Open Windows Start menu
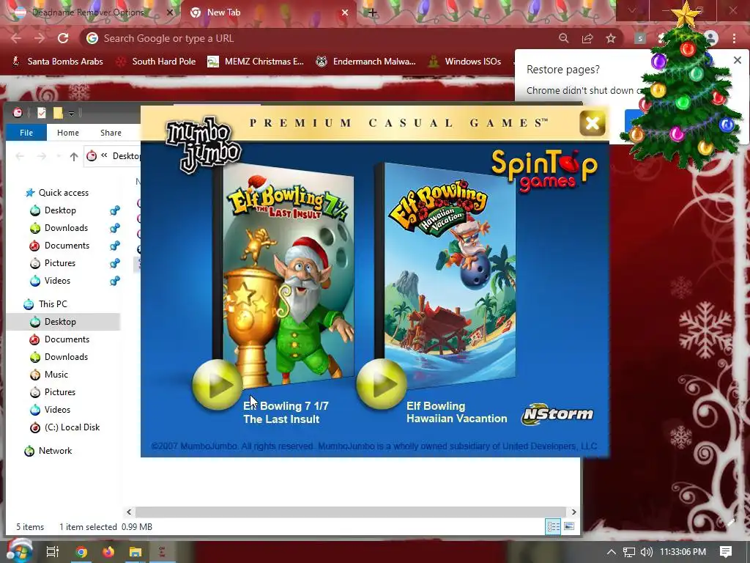750x563 pixels. (20, 551)
